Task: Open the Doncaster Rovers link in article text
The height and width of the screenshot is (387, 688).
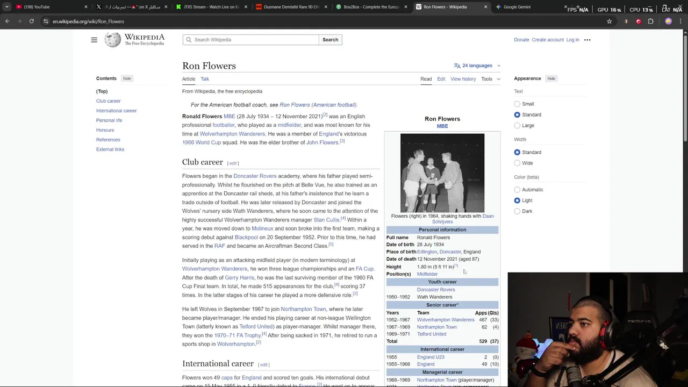Action: [255, 176]
